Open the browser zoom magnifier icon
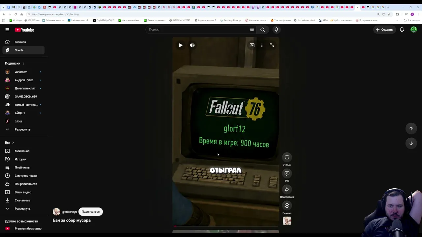The height and width of the screenshot is (237, 422). pos(378,14)
